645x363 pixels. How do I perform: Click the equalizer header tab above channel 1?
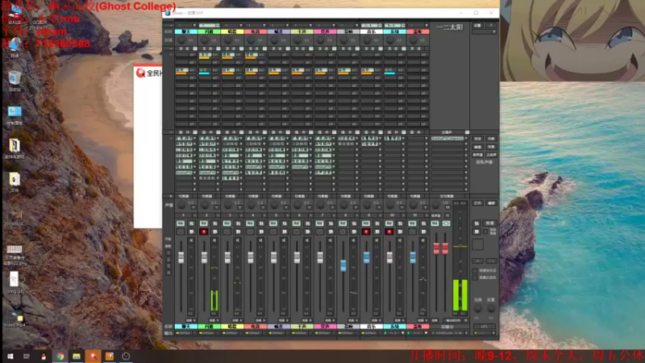pos(184,196)
